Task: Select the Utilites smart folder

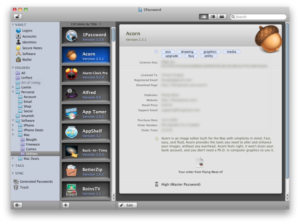Action: click(x=35, y=154)
